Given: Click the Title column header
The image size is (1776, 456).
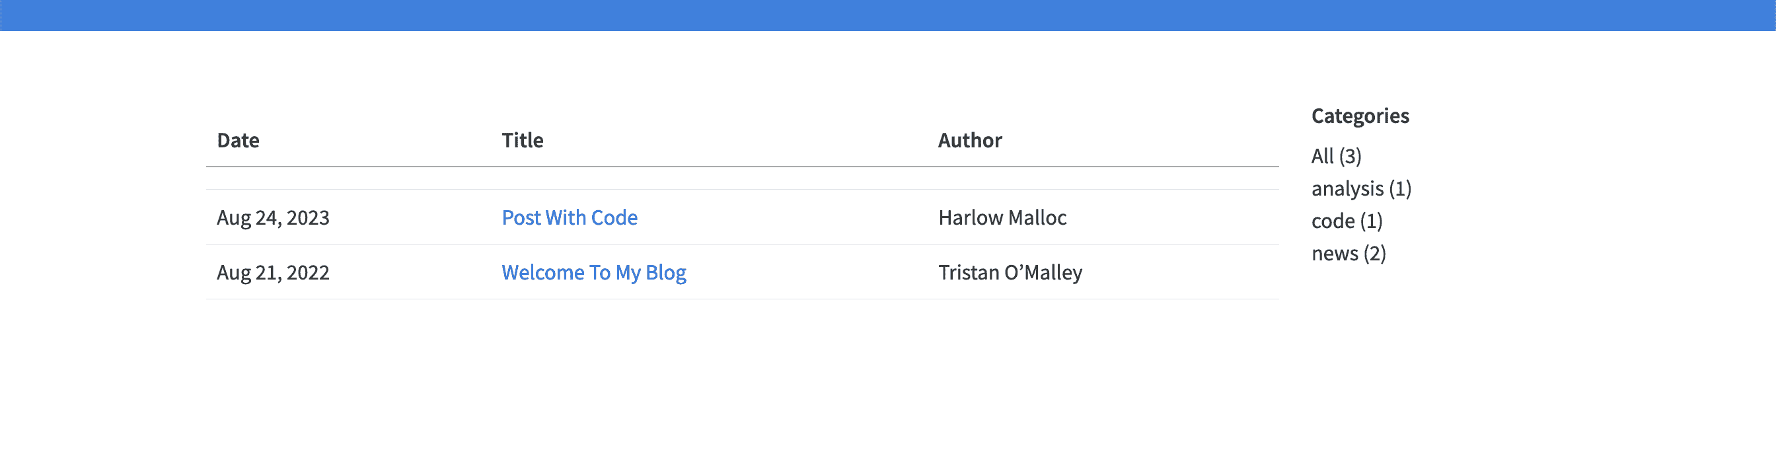Looking at the screenshot, I should [522, 140].
